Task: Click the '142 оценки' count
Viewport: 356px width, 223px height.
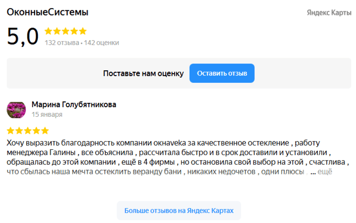Action: (101, 43)
